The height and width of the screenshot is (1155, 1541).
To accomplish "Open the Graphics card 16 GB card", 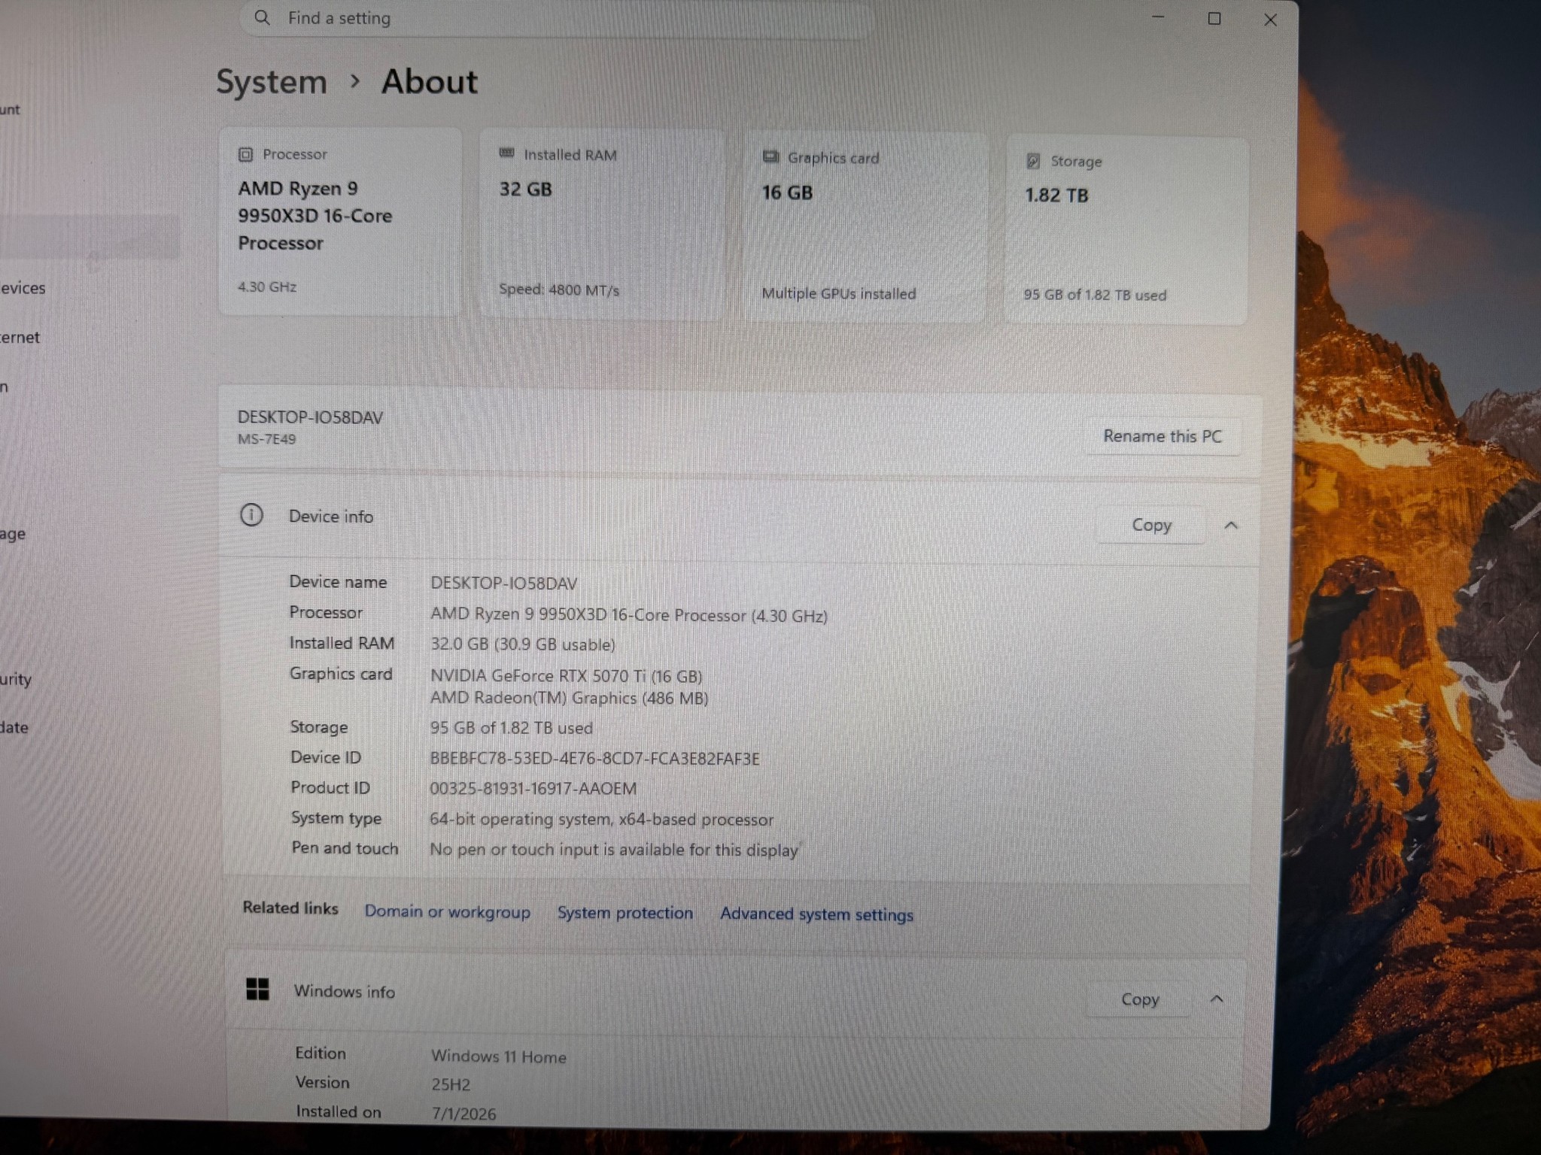I will tap(864, 227).
